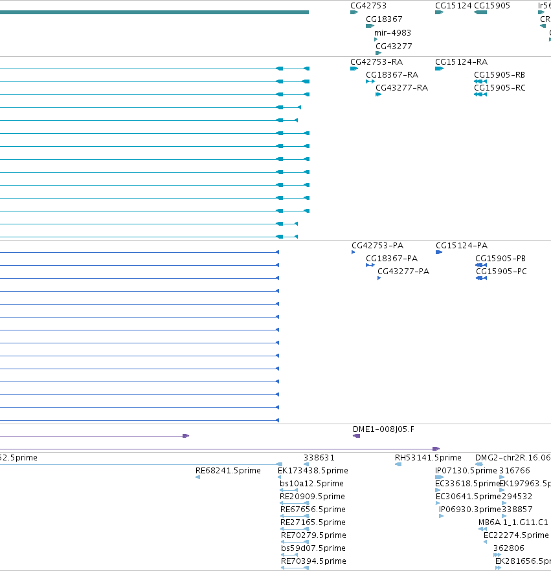Image resolution: width=551 pixels, height=571 pixels.
Task: Click the CG15124 gene label
Action: [x=453, y=6]
